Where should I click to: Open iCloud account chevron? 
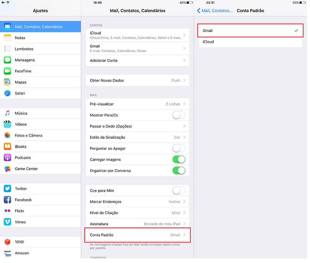pos(184,35)
